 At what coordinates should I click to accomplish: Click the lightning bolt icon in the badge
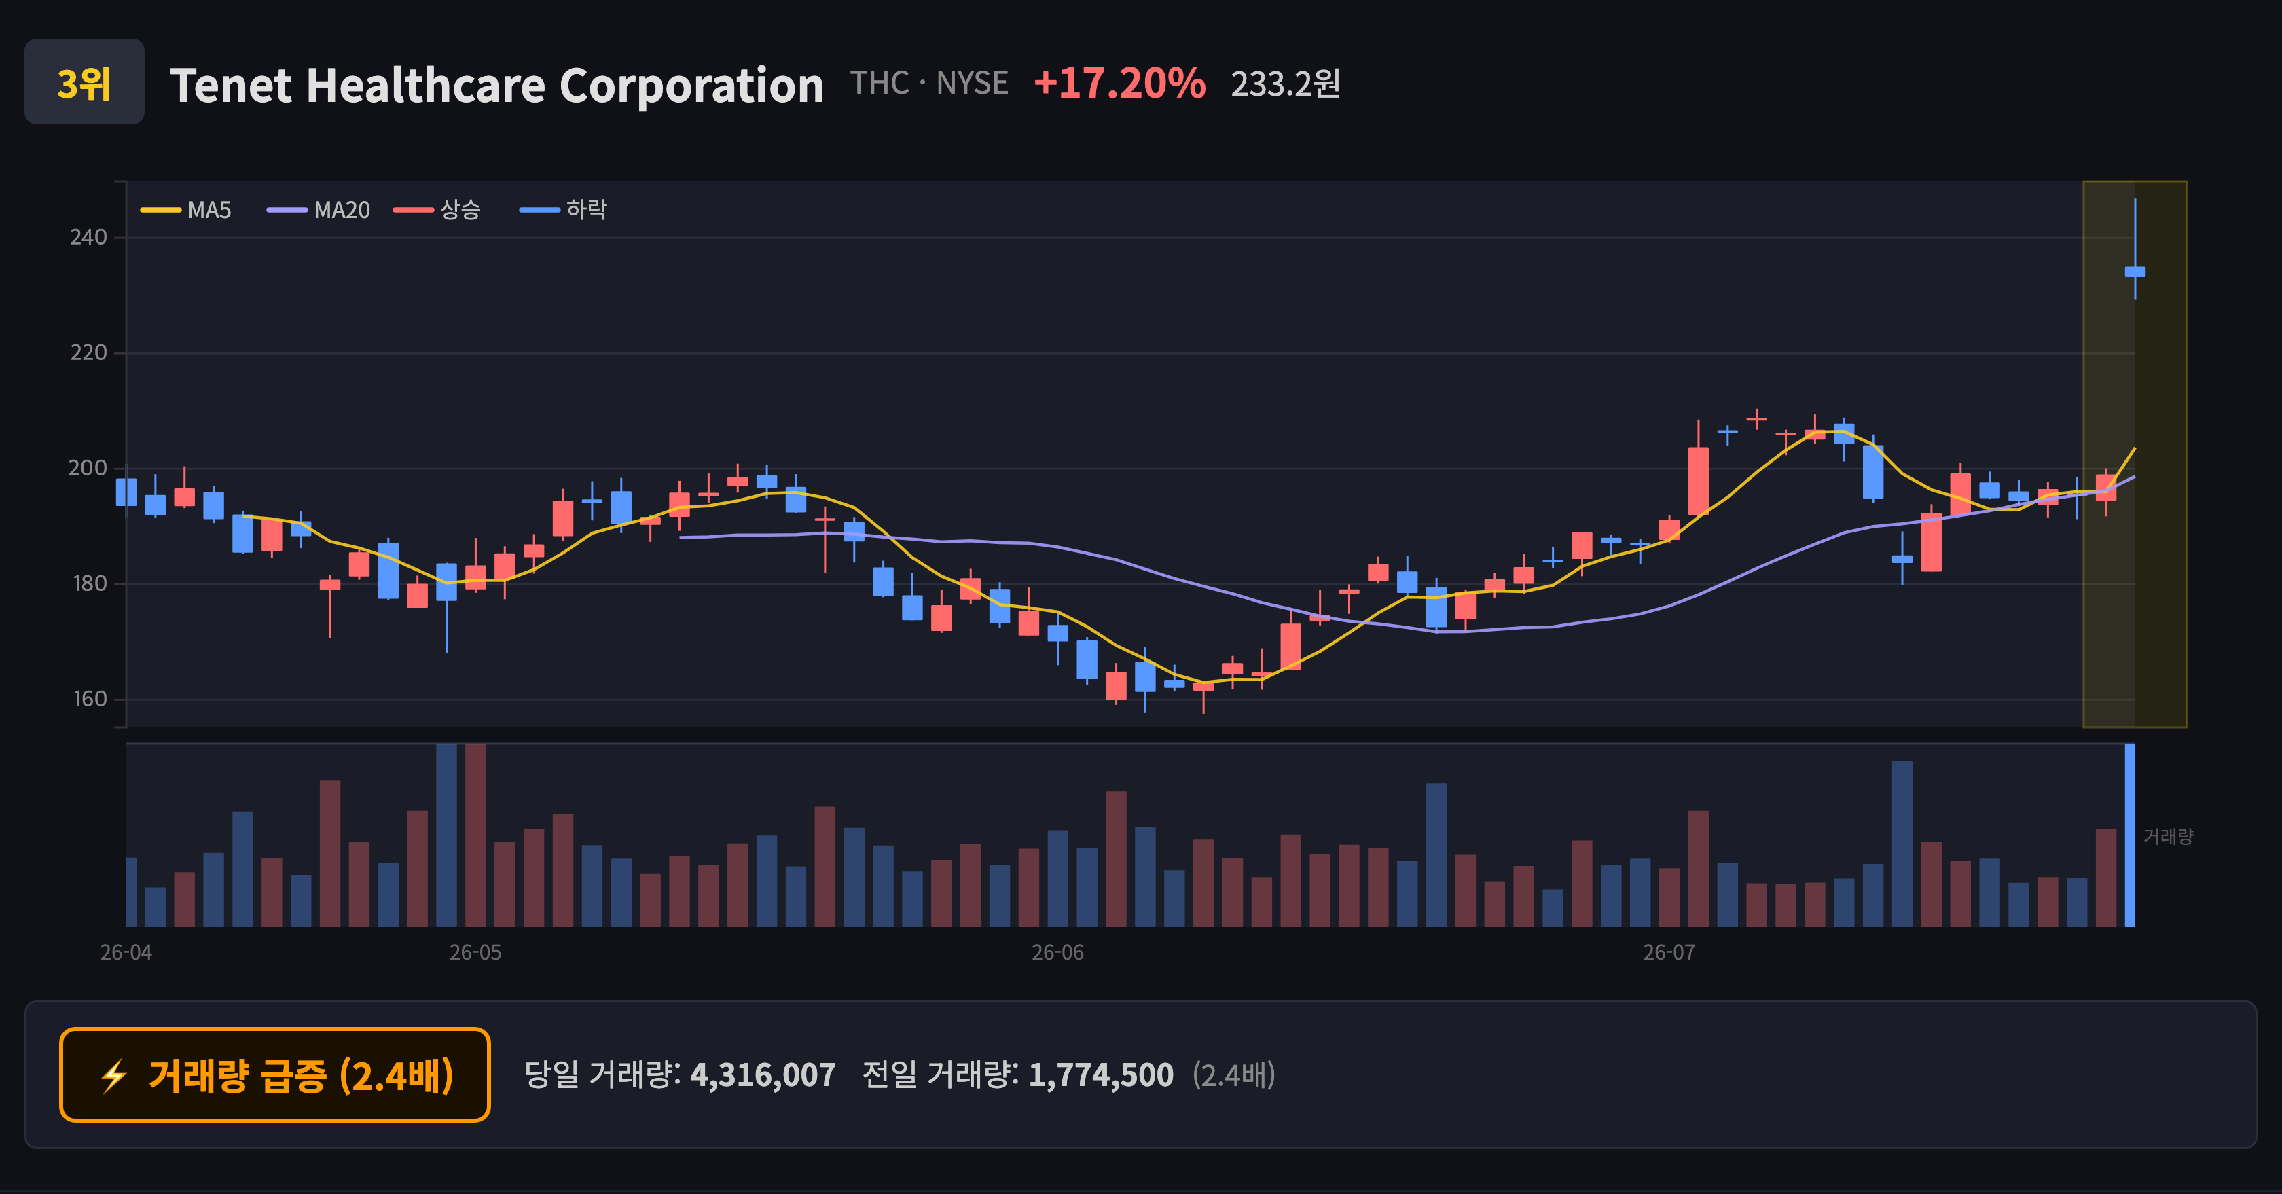pyautogui.click(x=114, y=1077)
